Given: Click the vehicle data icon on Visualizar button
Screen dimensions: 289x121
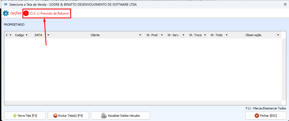Looking at the screenshot, I should click(104, 116).
